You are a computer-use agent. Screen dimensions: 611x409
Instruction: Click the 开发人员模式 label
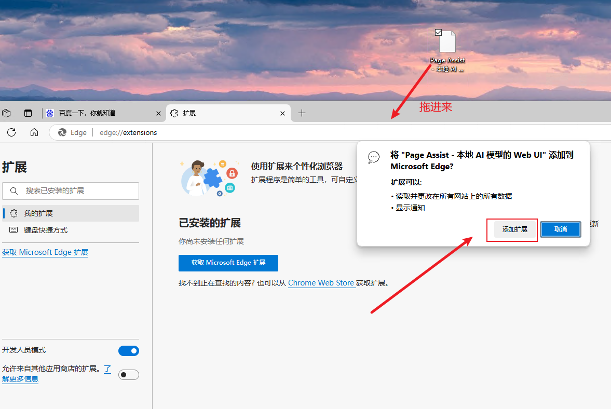(x=24, y=350)
